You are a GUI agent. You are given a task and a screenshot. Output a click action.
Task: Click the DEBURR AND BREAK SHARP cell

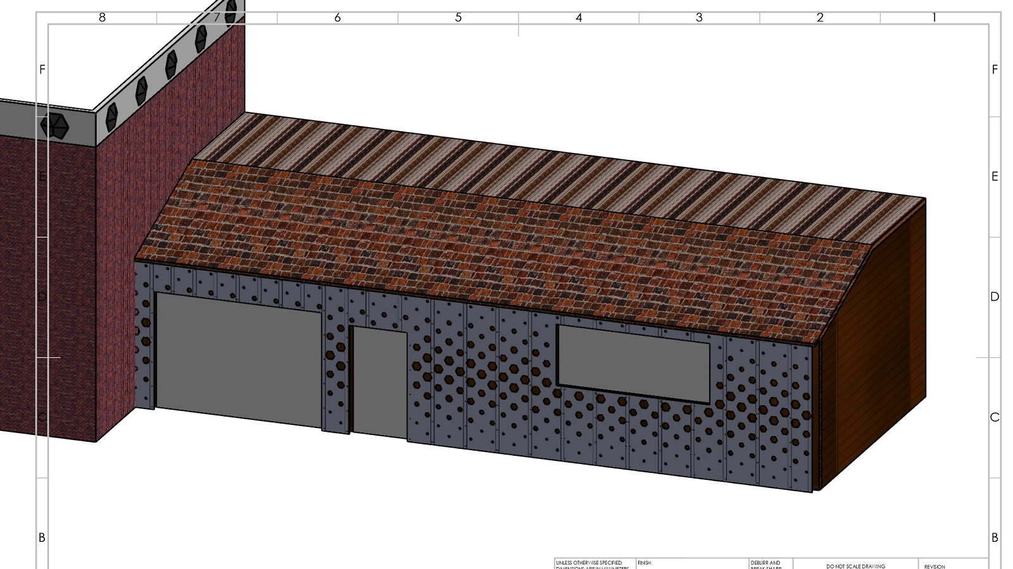(x=766, y=565)
